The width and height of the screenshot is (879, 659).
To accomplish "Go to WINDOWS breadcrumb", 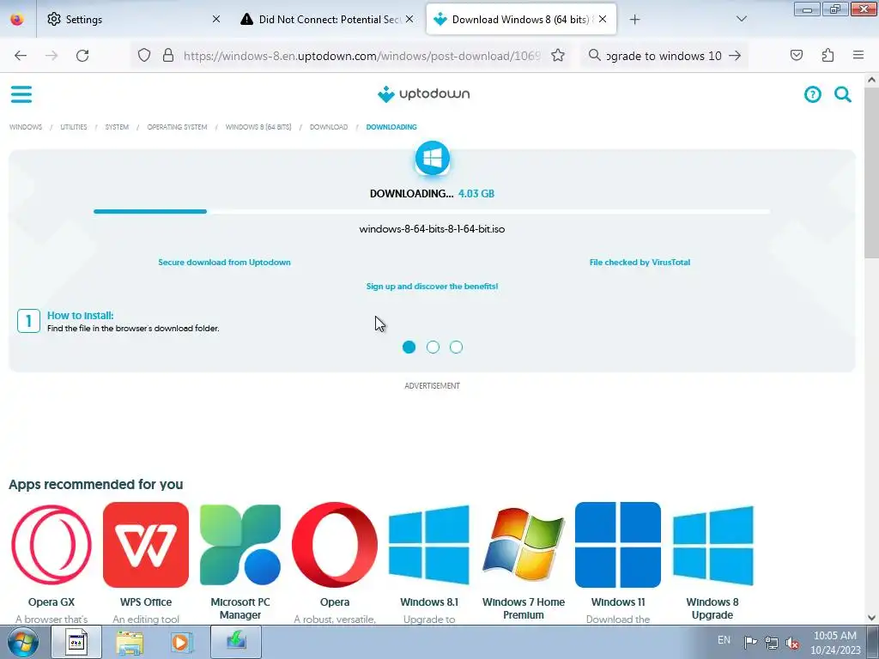I will pos(26,127).
